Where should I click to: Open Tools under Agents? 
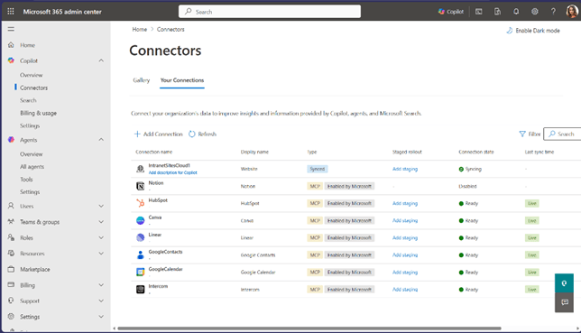[x=26, y=180]
